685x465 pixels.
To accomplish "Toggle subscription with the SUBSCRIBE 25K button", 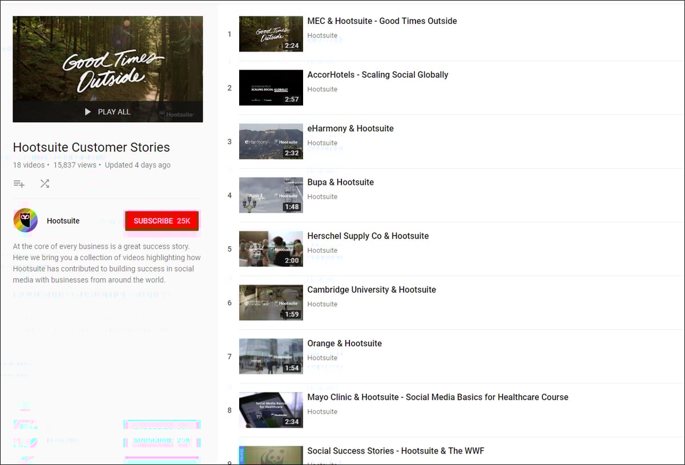I will (162, 220).
